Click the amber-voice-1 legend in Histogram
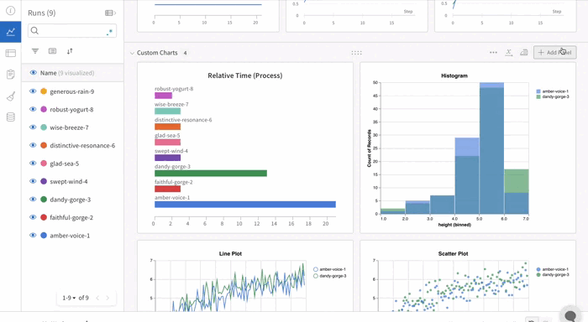This screenshot has width=588, height=322. 553,91
